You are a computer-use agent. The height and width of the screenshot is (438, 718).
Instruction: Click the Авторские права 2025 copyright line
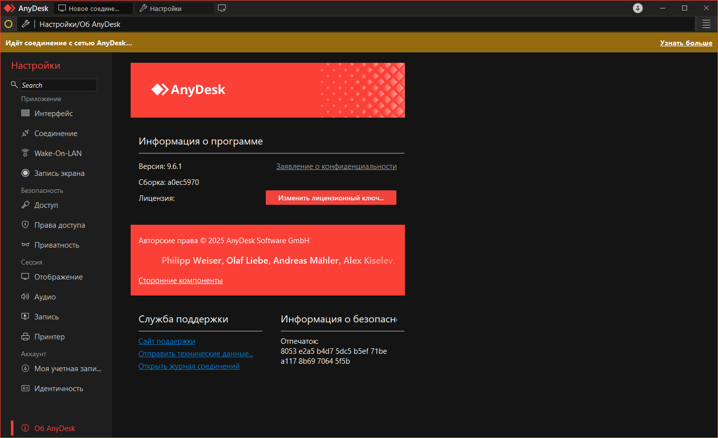(x=224, y=241)
